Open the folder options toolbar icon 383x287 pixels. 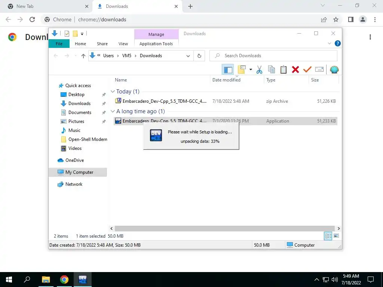pos(242,70)
